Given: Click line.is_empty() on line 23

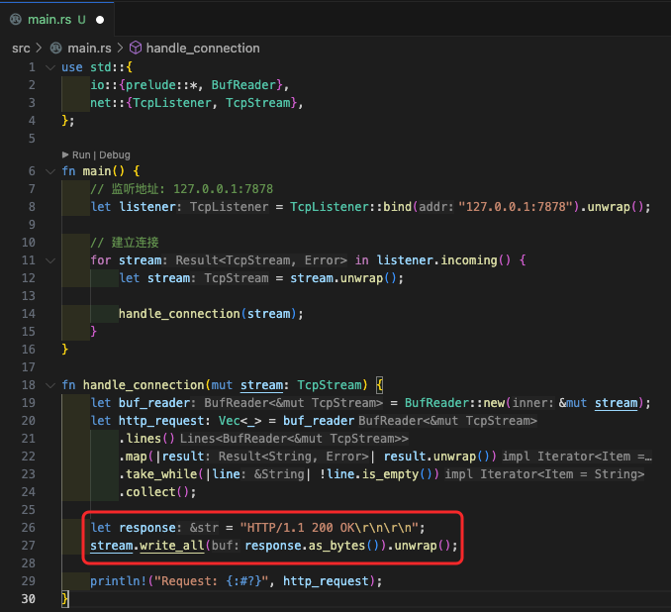Looking at the screenshot, I should click(x=380, y=474).
